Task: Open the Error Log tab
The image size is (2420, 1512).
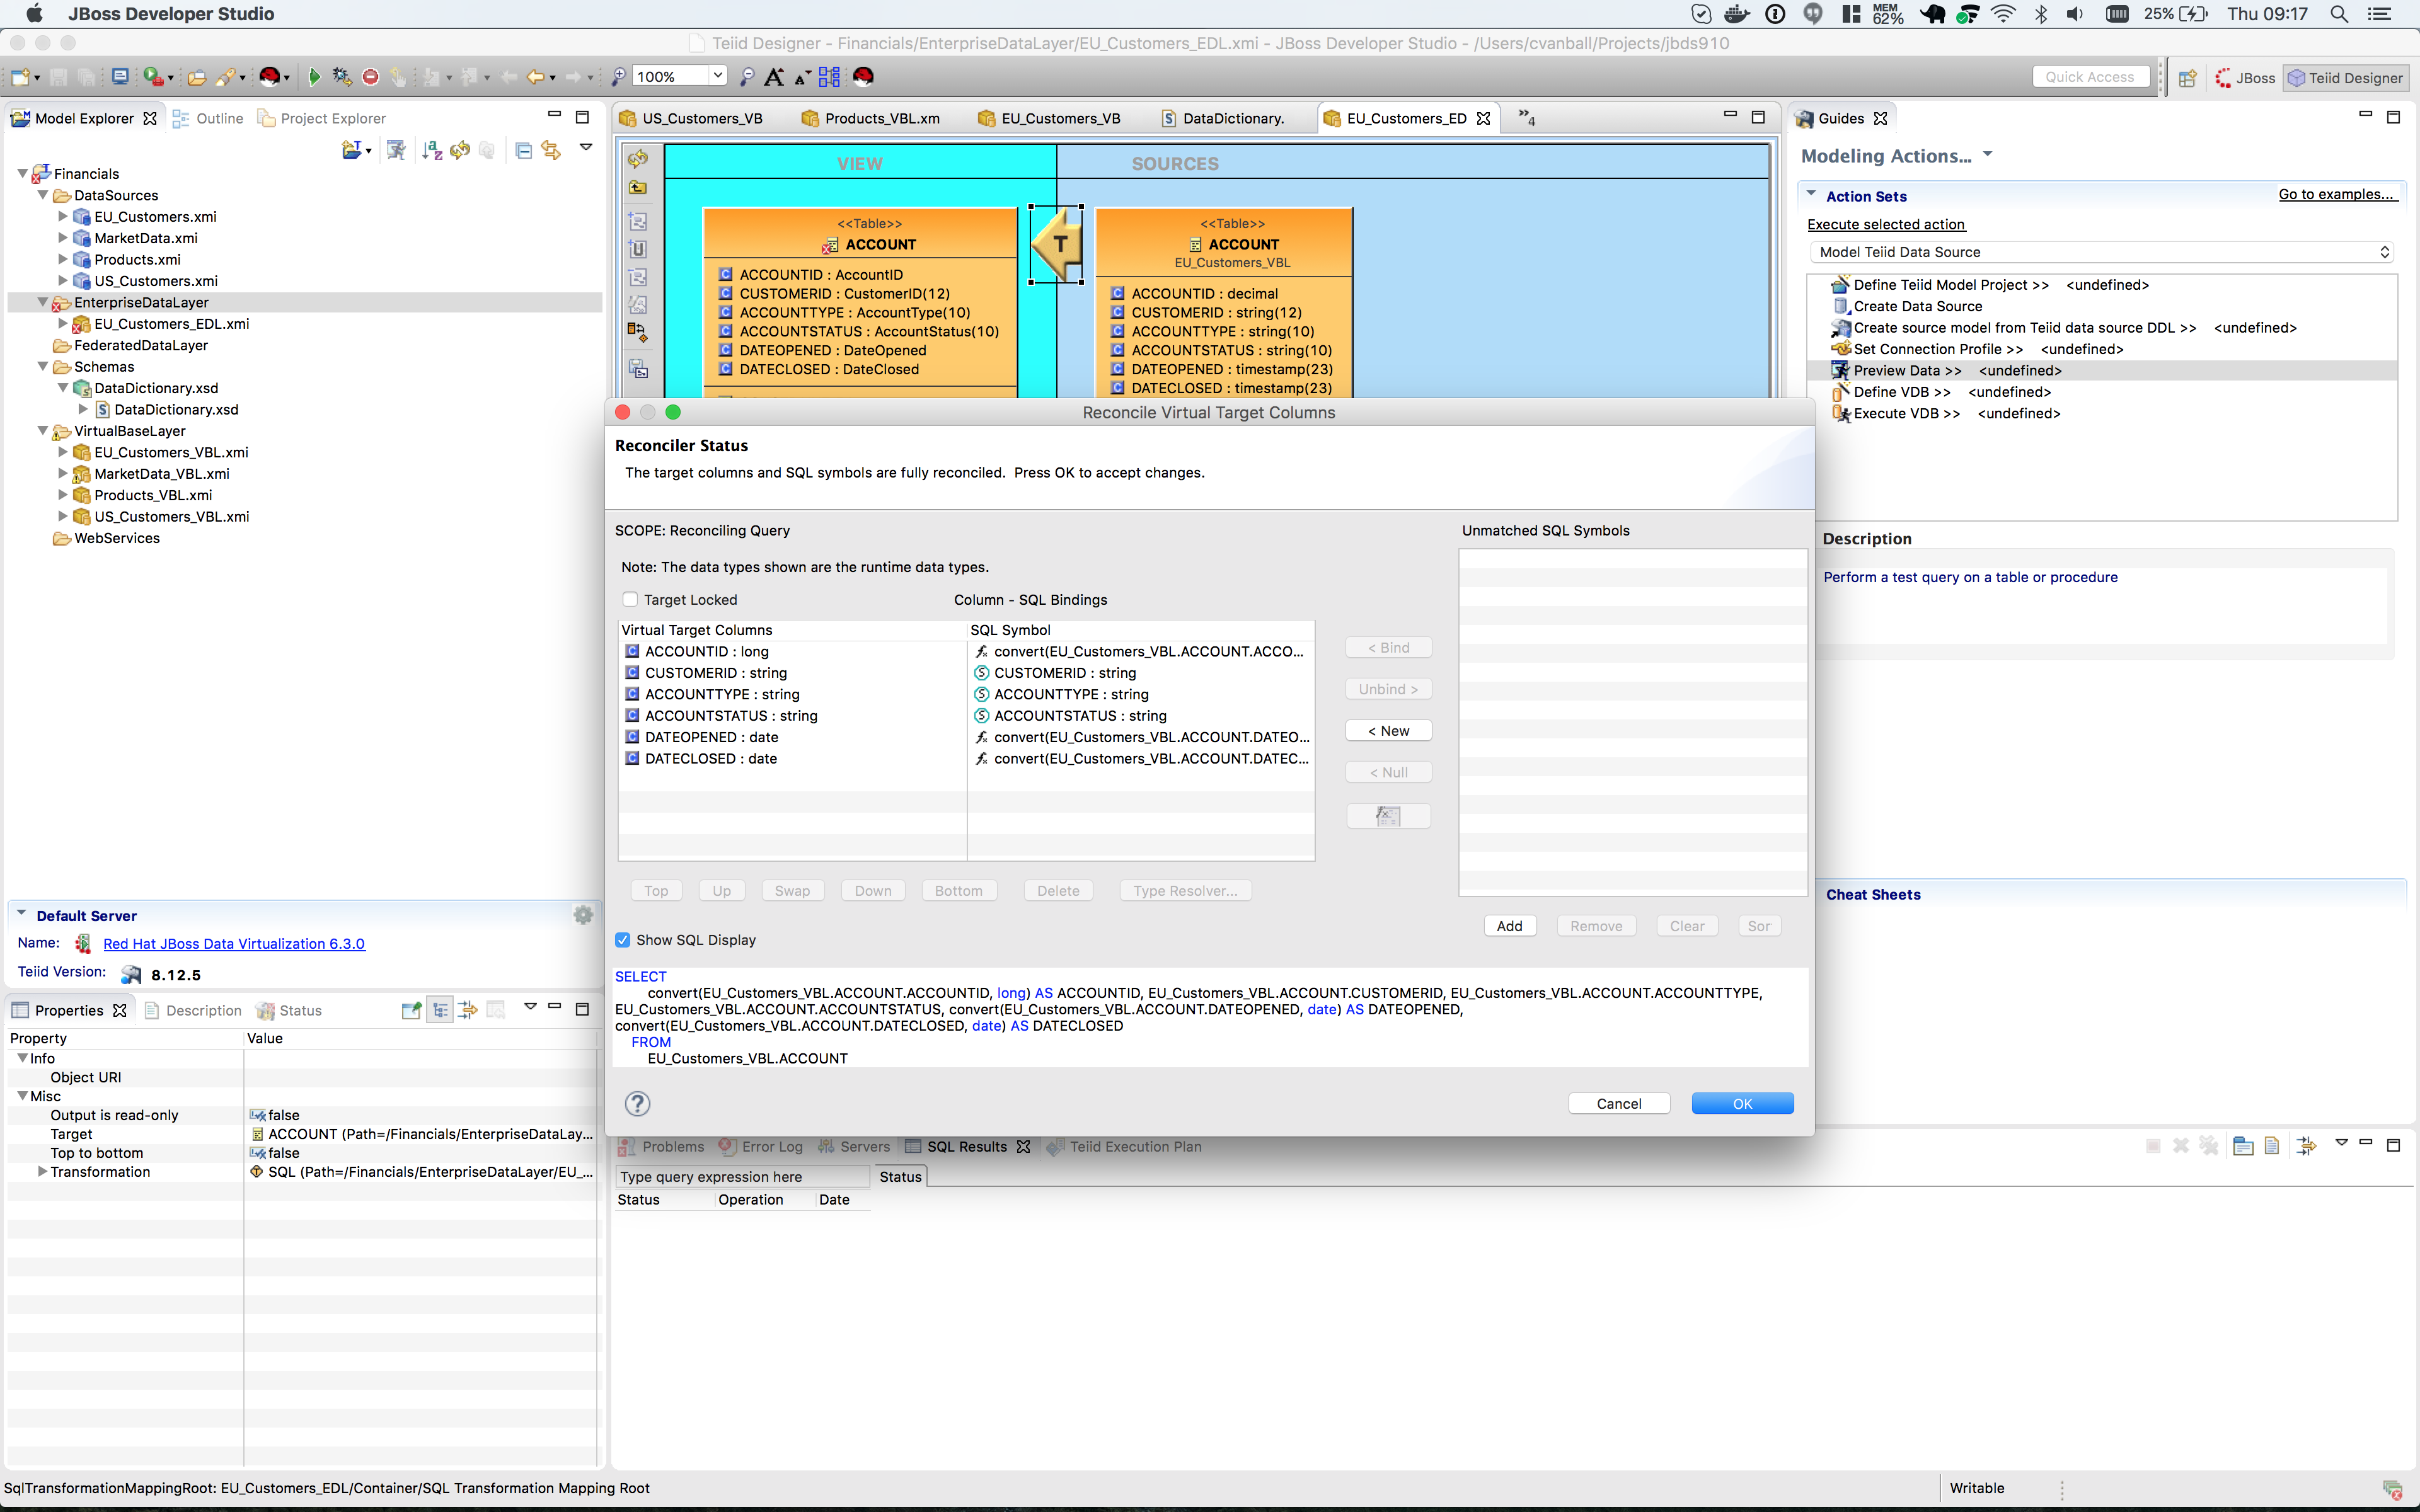Action: coord(771,1147)
